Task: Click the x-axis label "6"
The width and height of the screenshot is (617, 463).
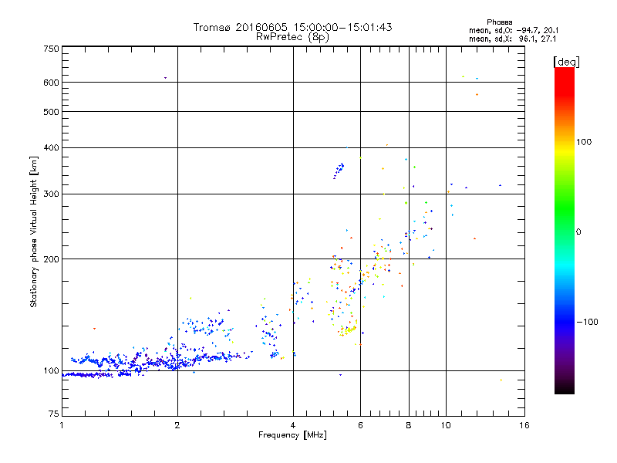Action: tap(360, 425)
